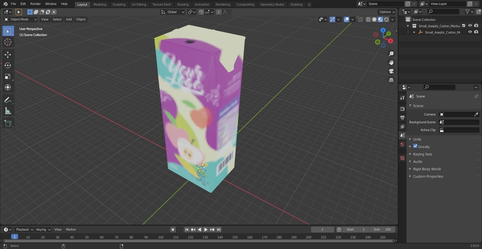Screen dimensions: 482x249
Task: Toggle viewport overlays
Action: click(x=347, y=19)
